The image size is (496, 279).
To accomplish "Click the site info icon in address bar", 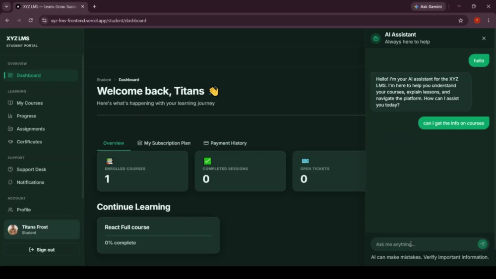I will click(44, 20).
